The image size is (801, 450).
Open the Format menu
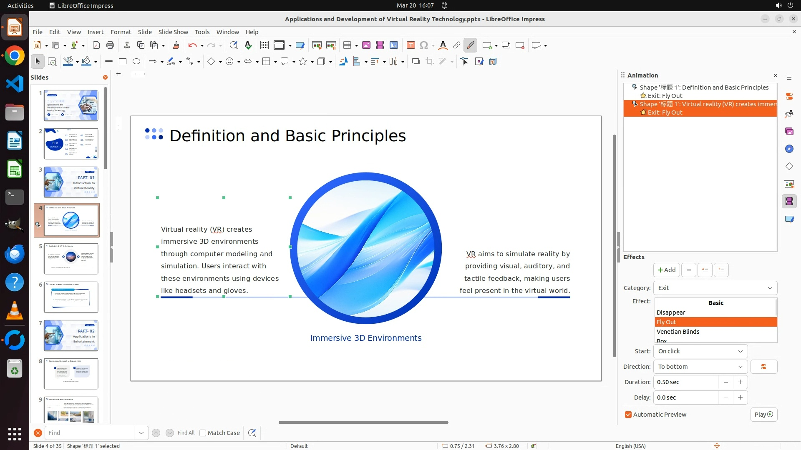121,32
